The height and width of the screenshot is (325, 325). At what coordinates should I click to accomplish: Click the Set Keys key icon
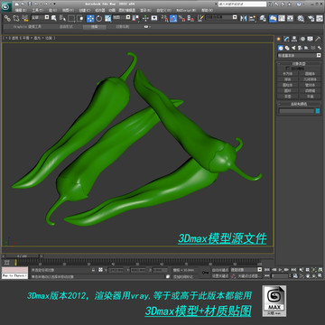point(206,273)
